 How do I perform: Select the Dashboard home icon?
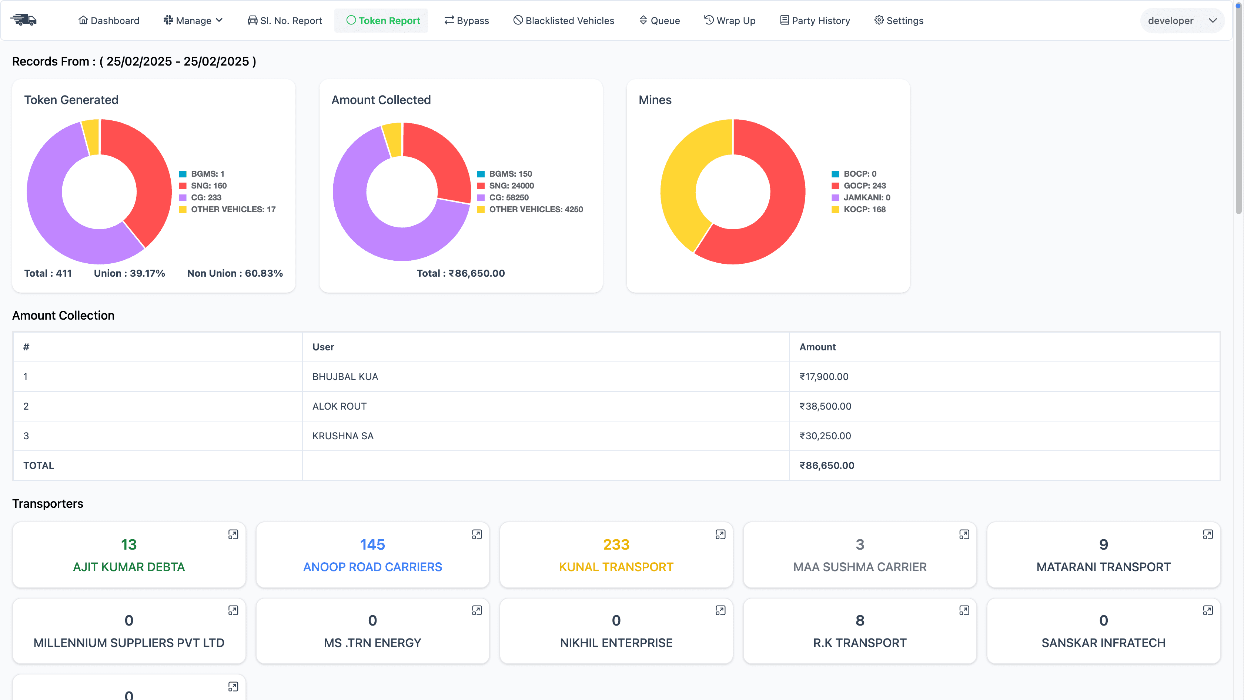click(83, 20)
